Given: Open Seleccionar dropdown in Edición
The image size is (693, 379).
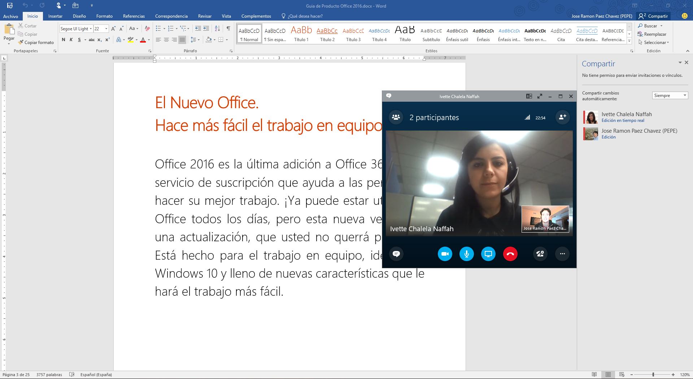Looking at the screenshot, I should (653, 42).
